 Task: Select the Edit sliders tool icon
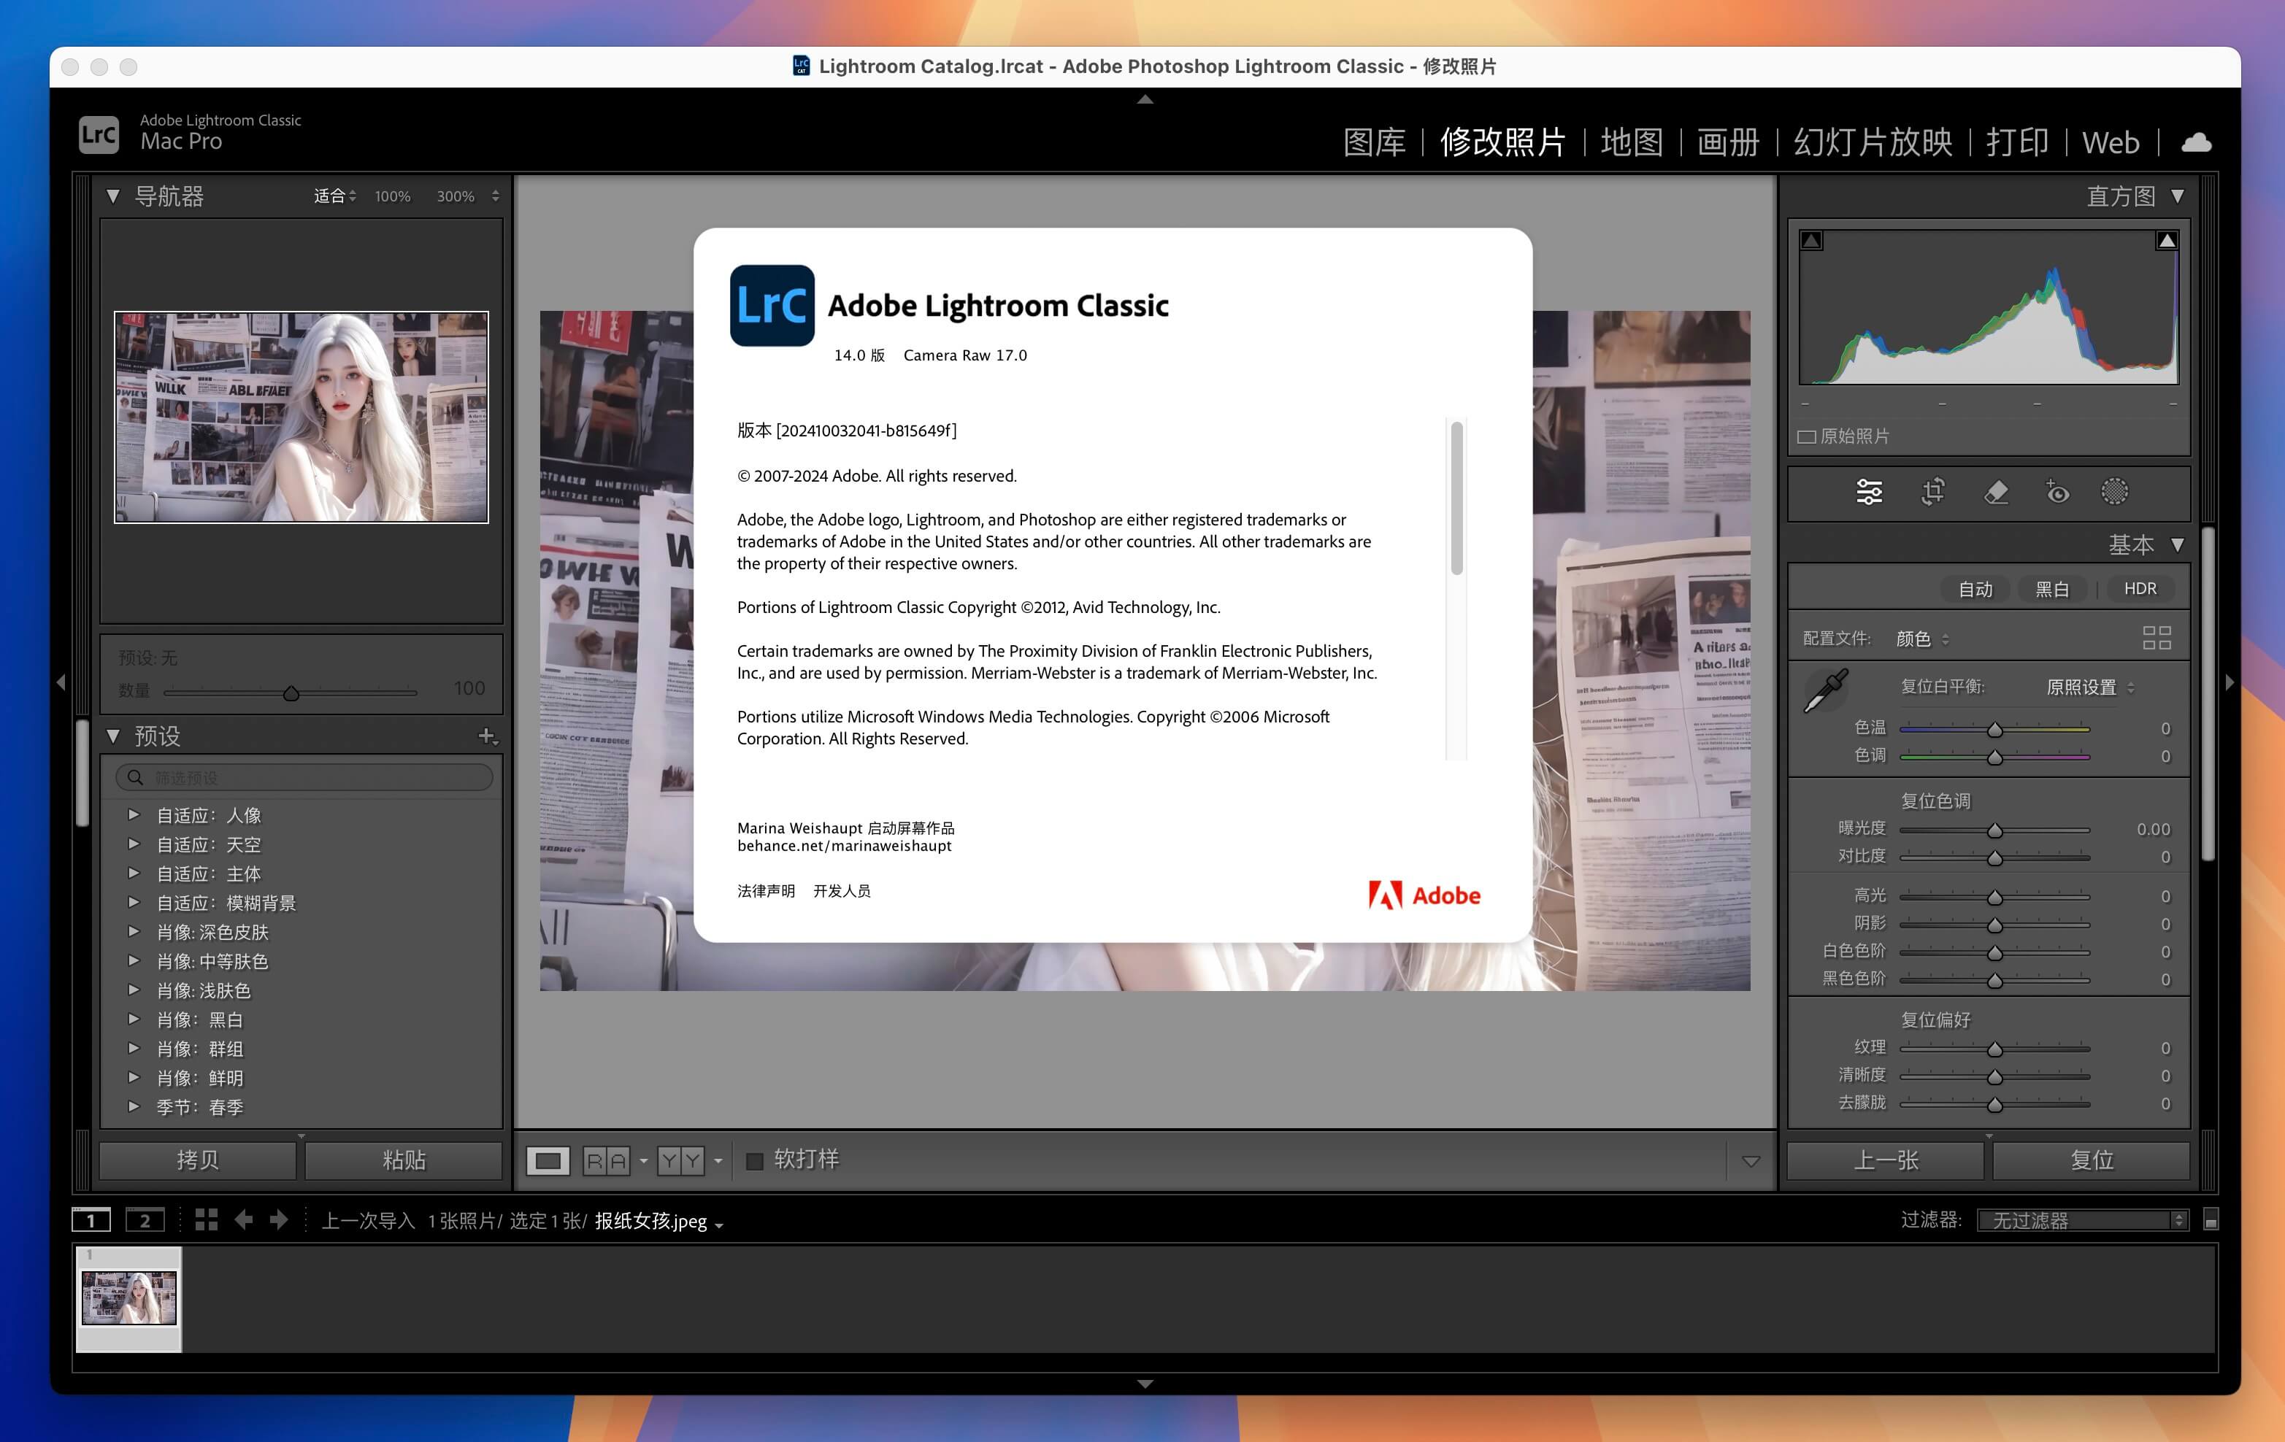[x=1868, y=491]
